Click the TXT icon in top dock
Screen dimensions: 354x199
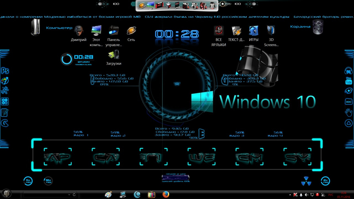pos(177,5)
